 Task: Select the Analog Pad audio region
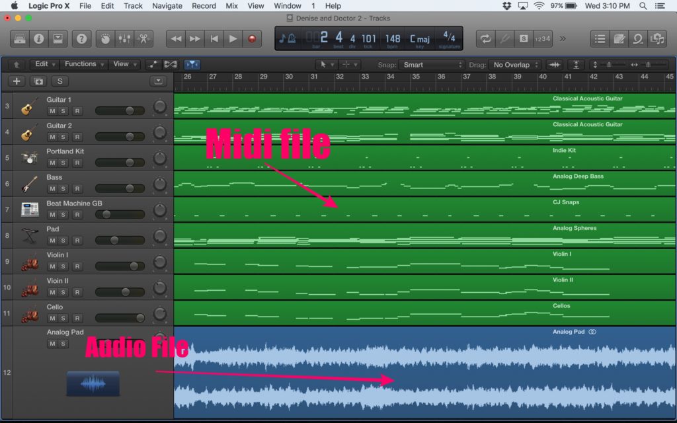click(x=425, y=373)
